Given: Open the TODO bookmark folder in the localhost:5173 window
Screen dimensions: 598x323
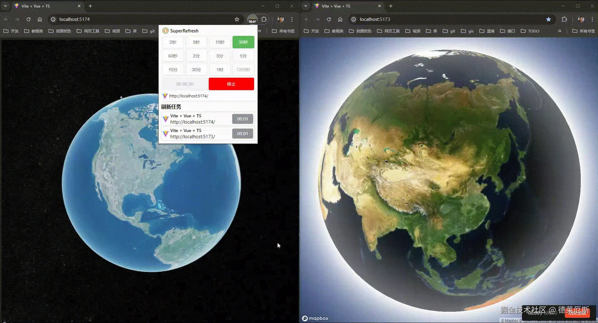Looking at the screenshot, I should tap(530, 31).
